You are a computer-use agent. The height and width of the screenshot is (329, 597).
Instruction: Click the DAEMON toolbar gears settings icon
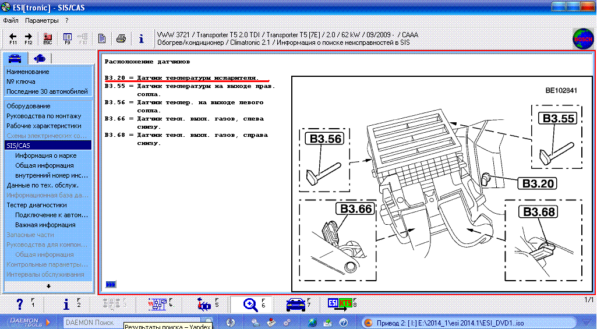pyautogui.click(x=287, y=323)
